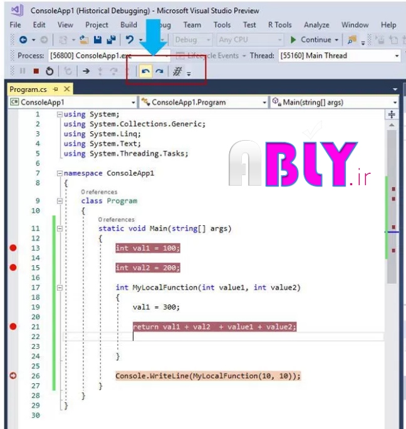The width and height of the screenshot is (406, 429).
Task: Click the vertical scrollbar thumb of the editor
Action: pyautogui.click(x=392, y=206)
